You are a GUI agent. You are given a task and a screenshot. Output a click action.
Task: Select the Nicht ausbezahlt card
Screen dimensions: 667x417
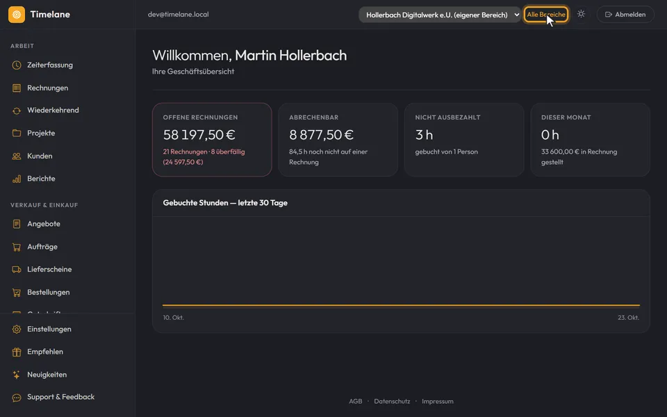pyautogui.click(x=464, y=140)
